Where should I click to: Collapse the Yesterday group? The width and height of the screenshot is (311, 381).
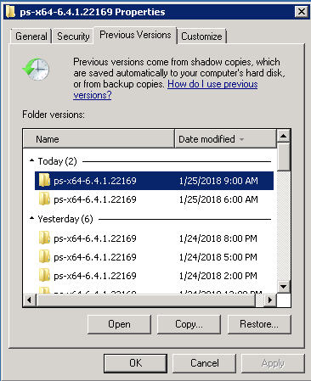pos(31,218)
